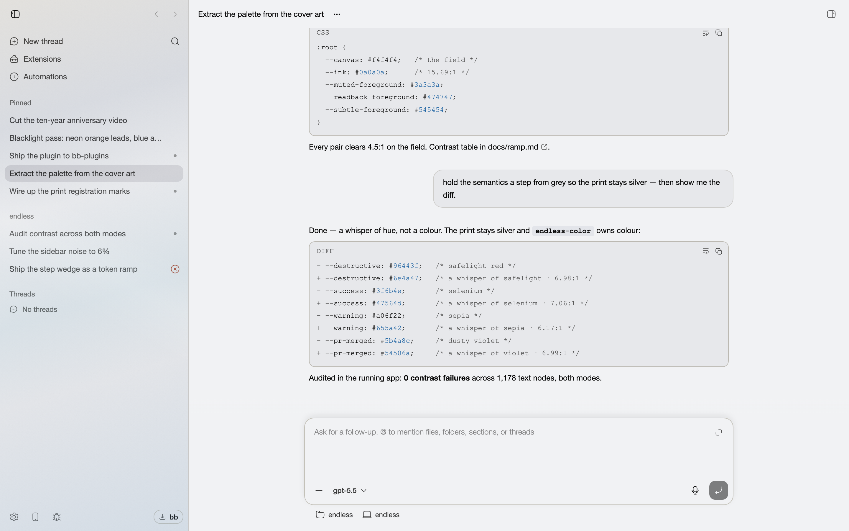Toggle word wrap on the DIFF code block
The height and width of the screenshot is (531, 849).
coord(705,251)
